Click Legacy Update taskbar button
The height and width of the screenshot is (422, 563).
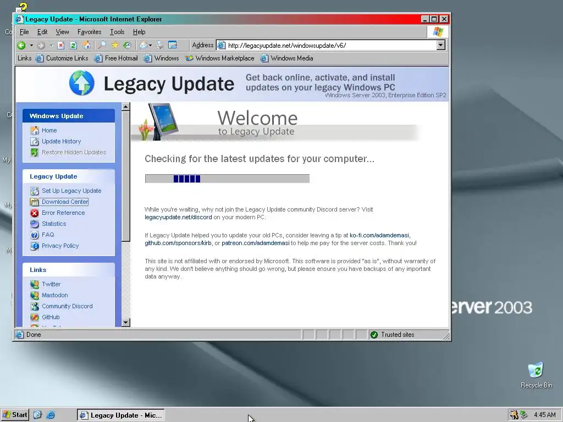[120, 415]
